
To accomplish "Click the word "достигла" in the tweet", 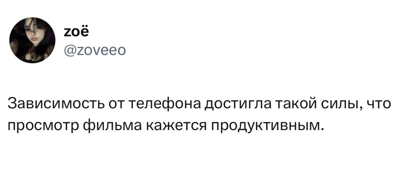I will tap(235, 104).
